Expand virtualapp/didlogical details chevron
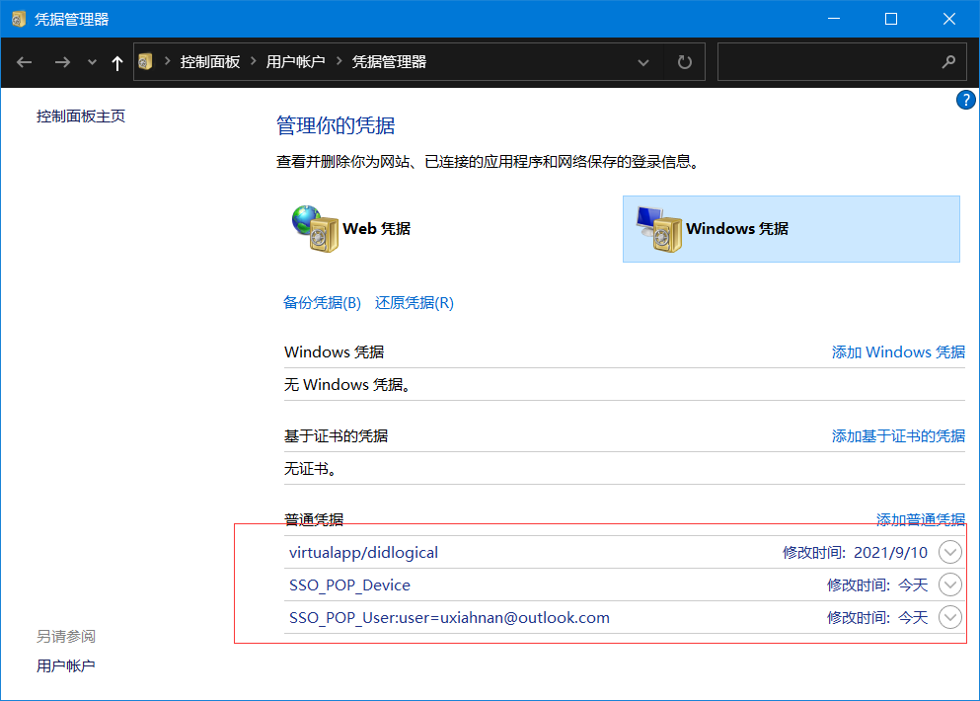980x701 pixels. pos(950,552)
